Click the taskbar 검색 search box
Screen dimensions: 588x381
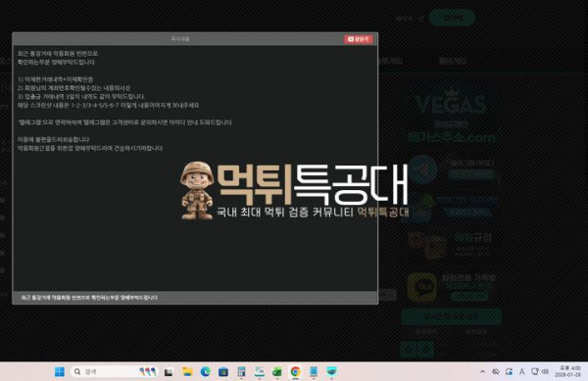pyautogui.click(x=114, y=371)
